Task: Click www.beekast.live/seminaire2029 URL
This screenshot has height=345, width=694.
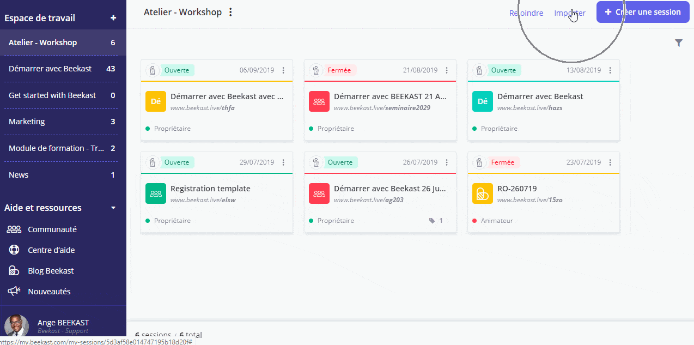Action: [x=382, y=108]
